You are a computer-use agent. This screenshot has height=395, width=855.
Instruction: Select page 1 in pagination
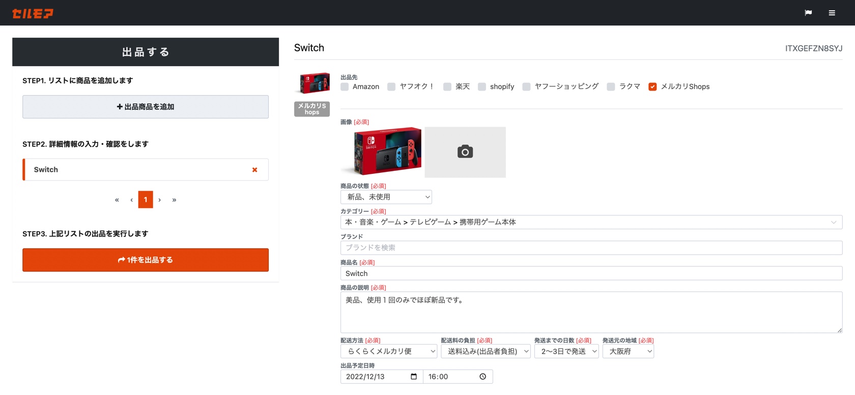click(x=146, y=200)
